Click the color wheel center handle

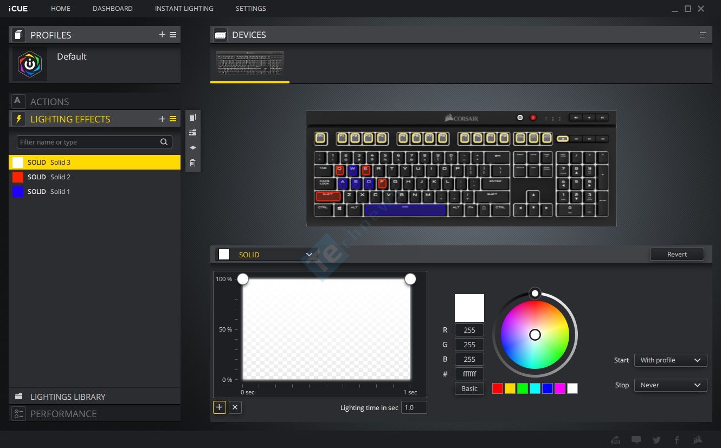point(535,335)
